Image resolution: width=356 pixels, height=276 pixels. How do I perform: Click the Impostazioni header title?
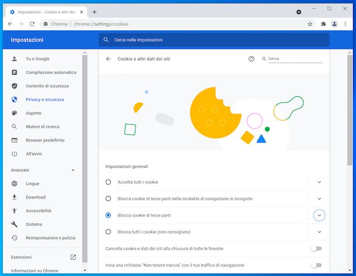(x=27, y=40)
